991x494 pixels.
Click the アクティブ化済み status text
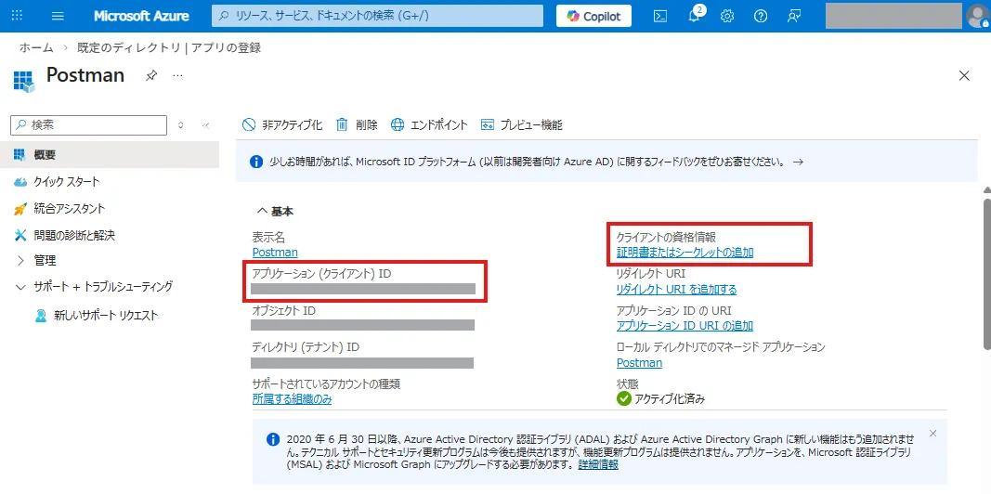[670, 398]
